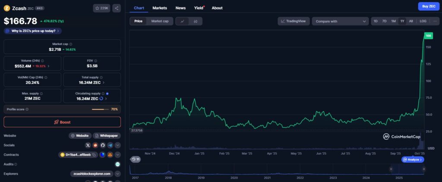Set chart range to 1Y
The height and width of the screenshot is (182, 442).
tap(402, 21)
